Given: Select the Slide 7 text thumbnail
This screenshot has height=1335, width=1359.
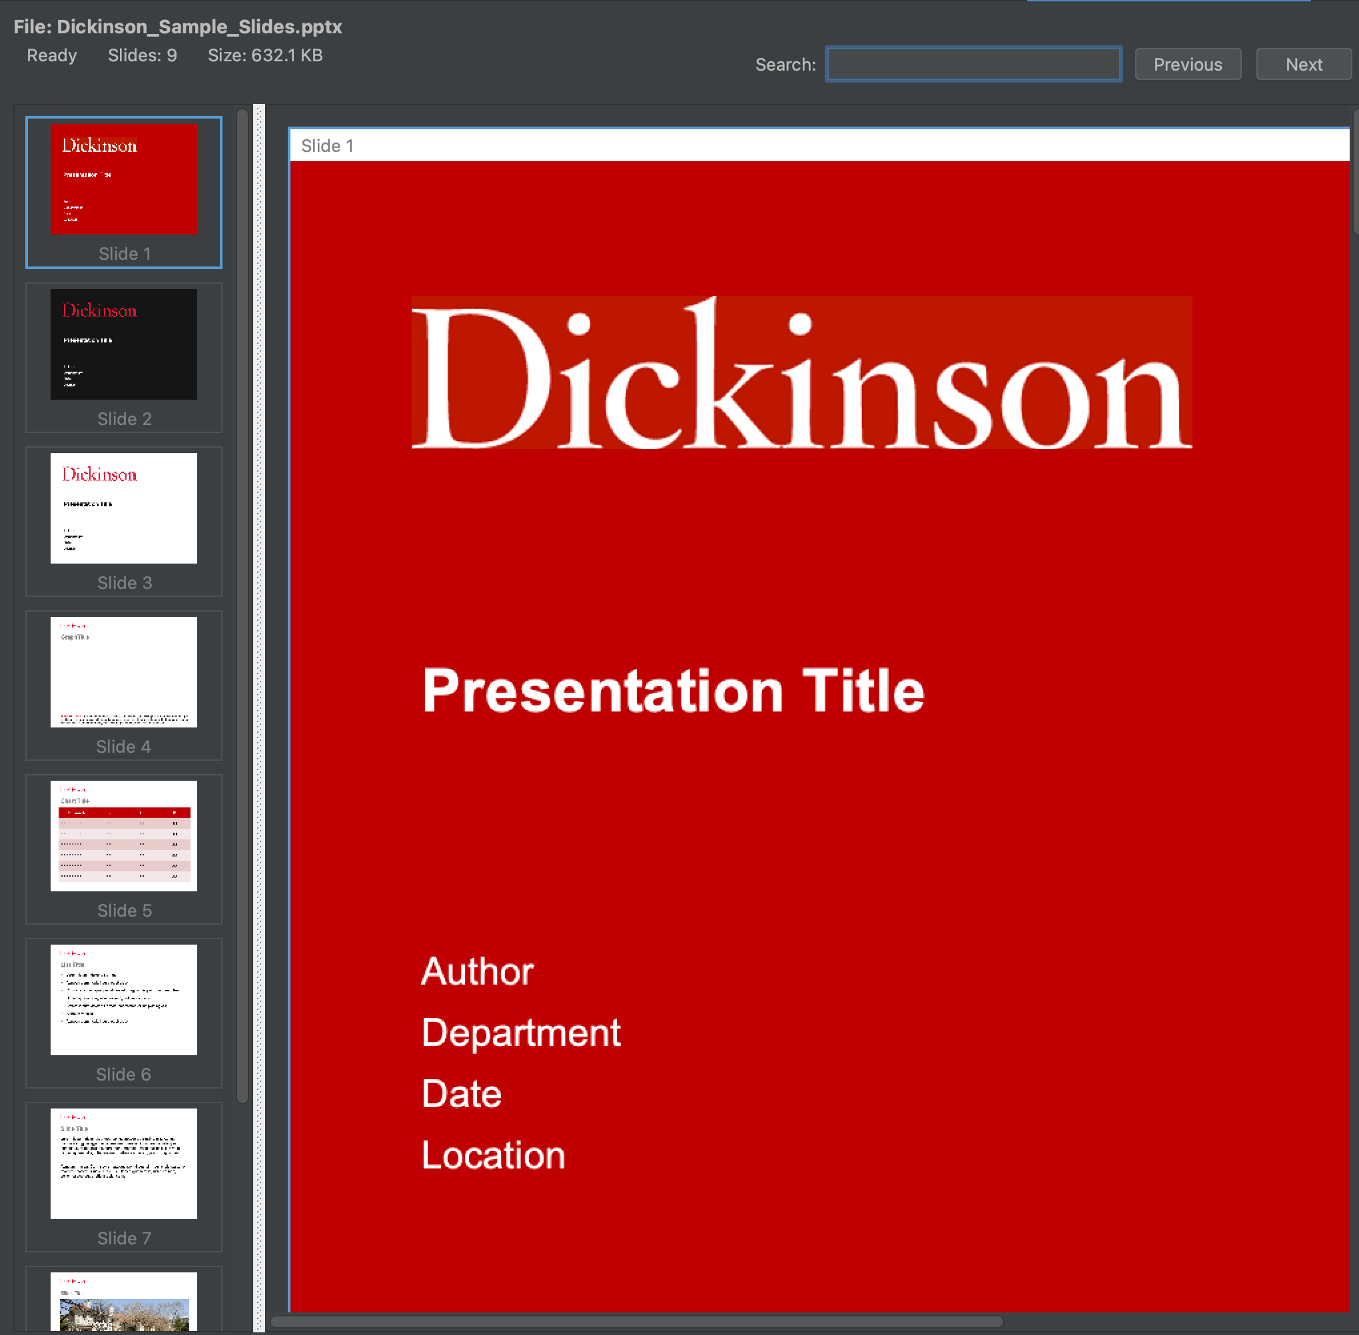Looking at the screenshot, I should click(x=123, y=1162).
